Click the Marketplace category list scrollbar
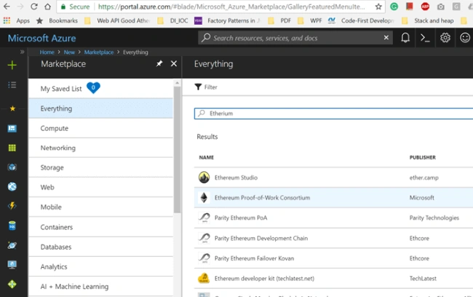The height and width of the screenshot is (297, 473). pos(177,149)
